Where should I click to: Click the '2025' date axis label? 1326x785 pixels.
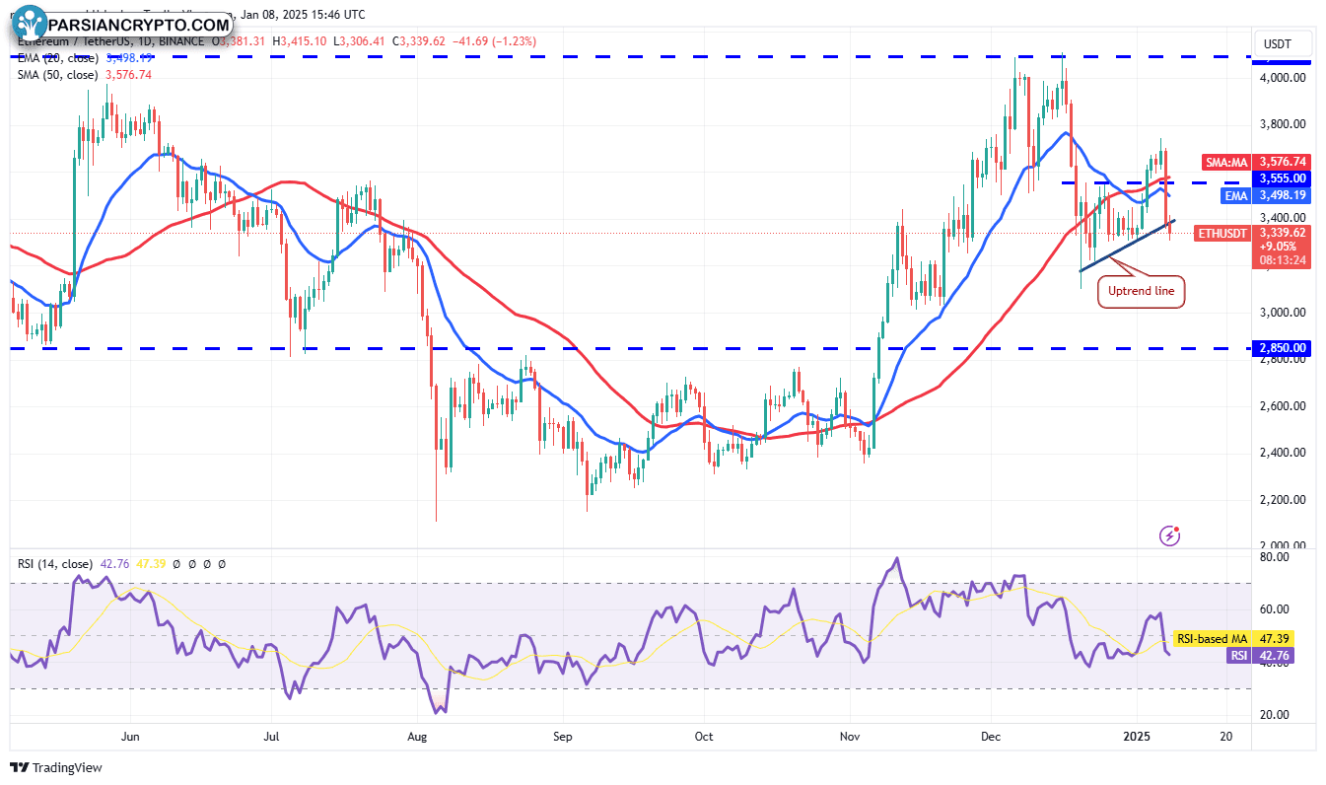(1138, 736)
